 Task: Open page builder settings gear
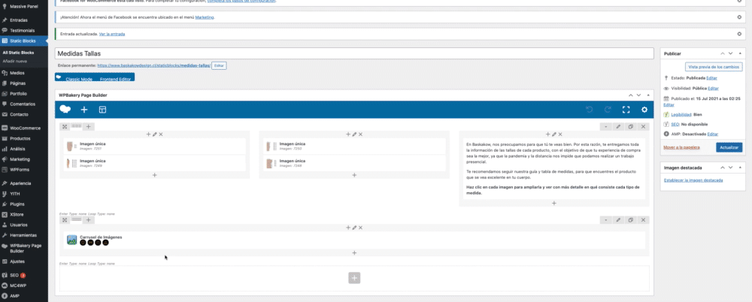pyautogui.click(x=644, y=110)
